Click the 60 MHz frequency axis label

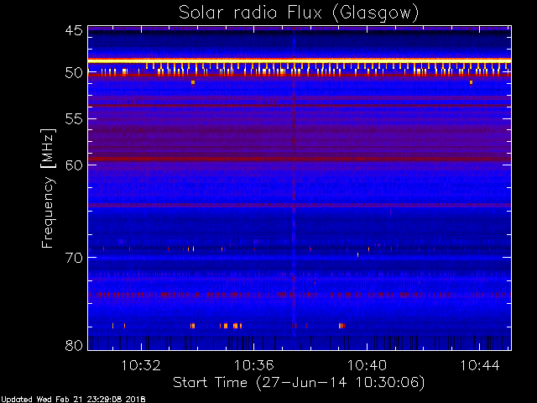[x=74, y=165]
